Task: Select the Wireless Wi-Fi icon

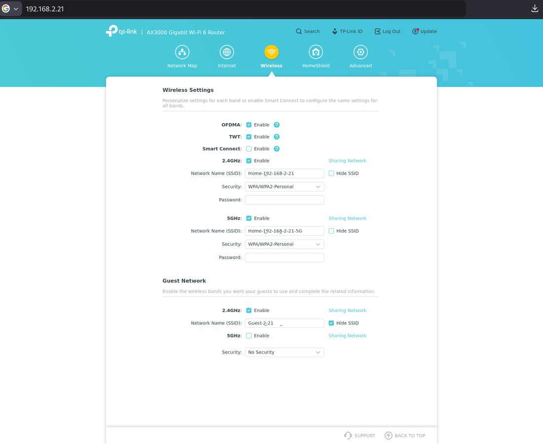Action: pyautogui.click(x=271, y=52)
